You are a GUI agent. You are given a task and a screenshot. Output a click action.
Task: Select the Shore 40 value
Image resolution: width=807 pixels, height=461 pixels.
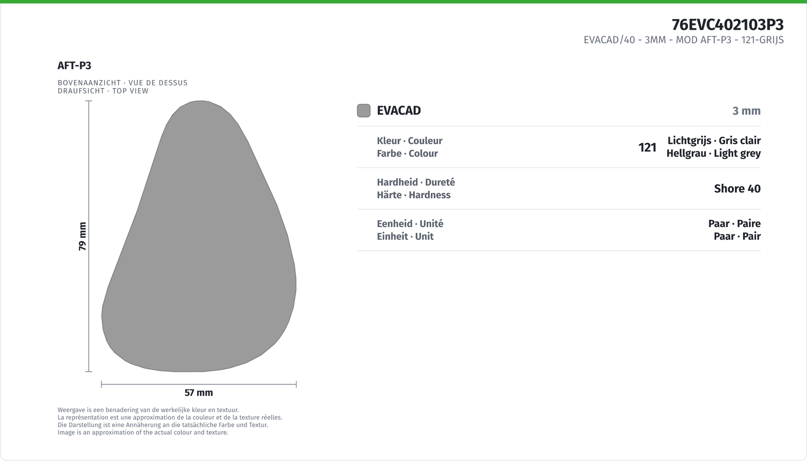tap(737, 189)
